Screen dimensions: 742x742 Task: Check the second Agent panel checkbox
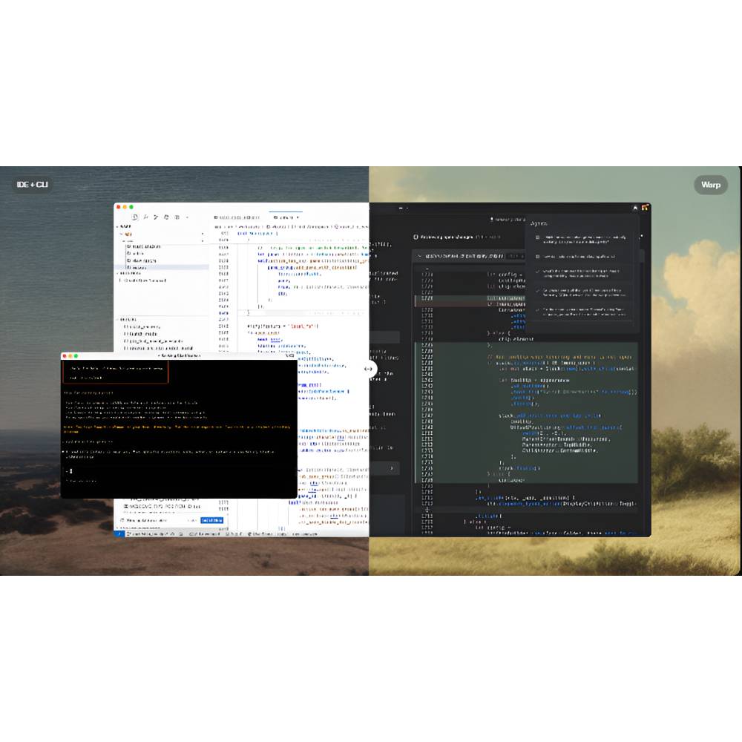click(538, 255)
